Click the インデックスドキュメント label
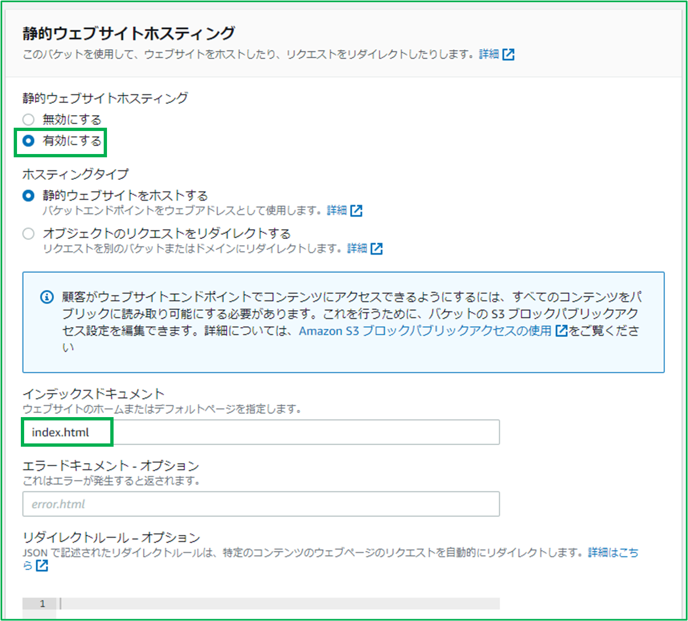688x621 pixels. [93, 394]
